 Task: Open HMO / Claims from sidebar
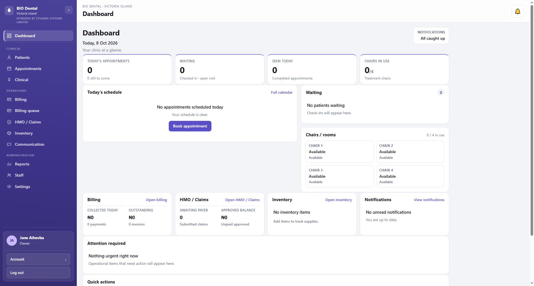[x=38, y=122]
